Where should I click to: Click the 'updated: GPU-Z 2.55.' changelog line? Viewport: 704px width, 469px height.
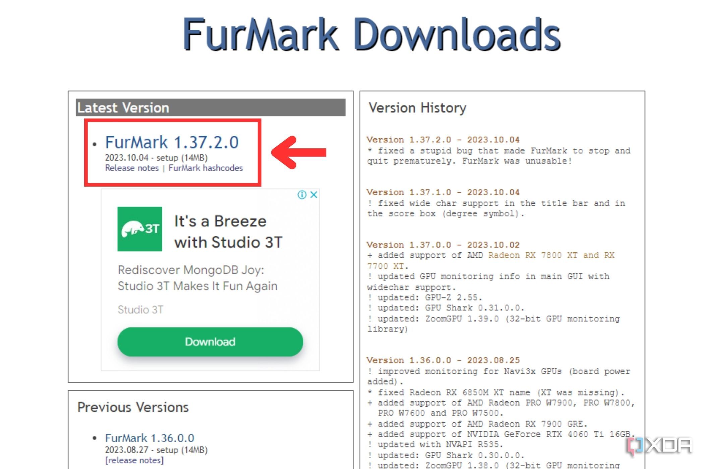coord(425,297)
